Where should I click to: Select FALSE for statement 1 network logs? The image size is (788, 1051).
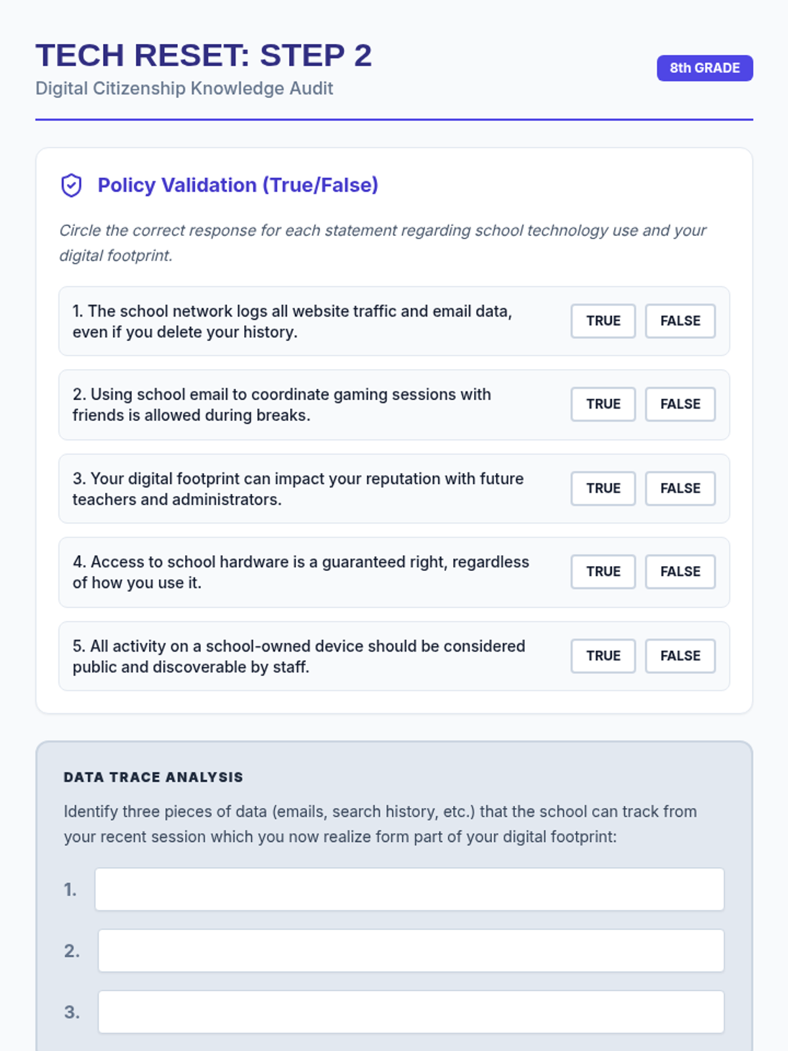[680, 321]
